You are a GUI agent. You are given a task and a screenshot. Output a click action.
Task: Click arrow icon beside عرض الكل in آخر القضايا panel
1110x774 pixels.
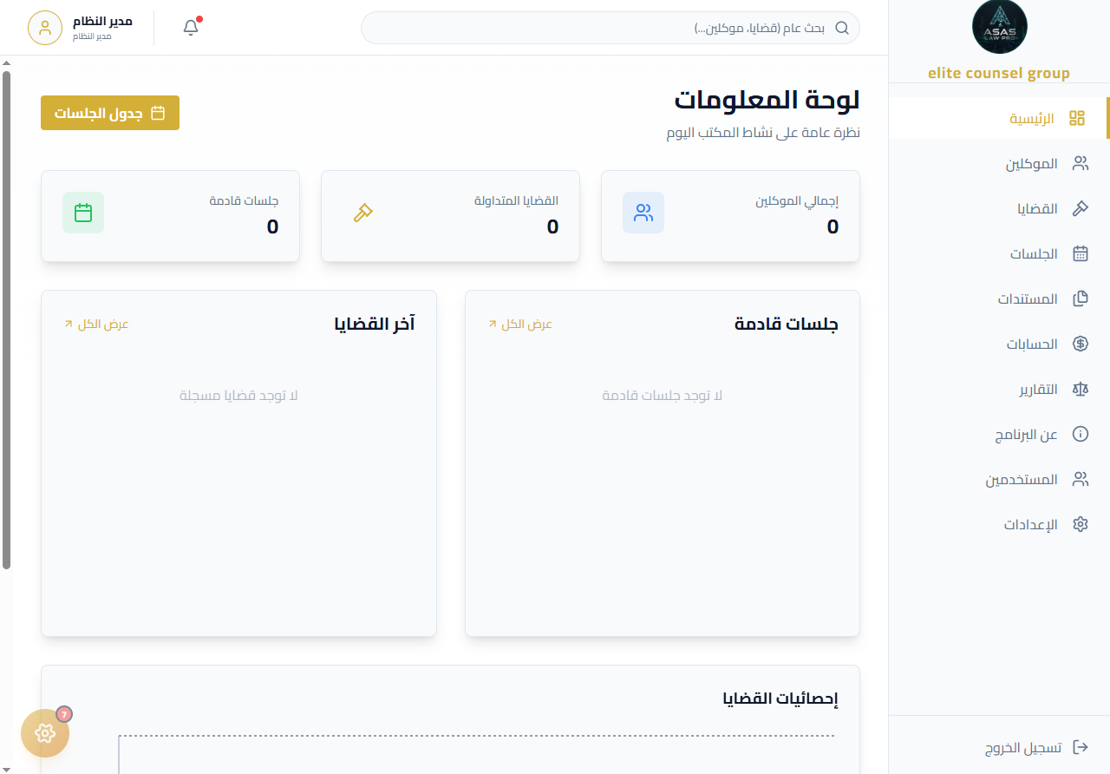coord(69,324)
